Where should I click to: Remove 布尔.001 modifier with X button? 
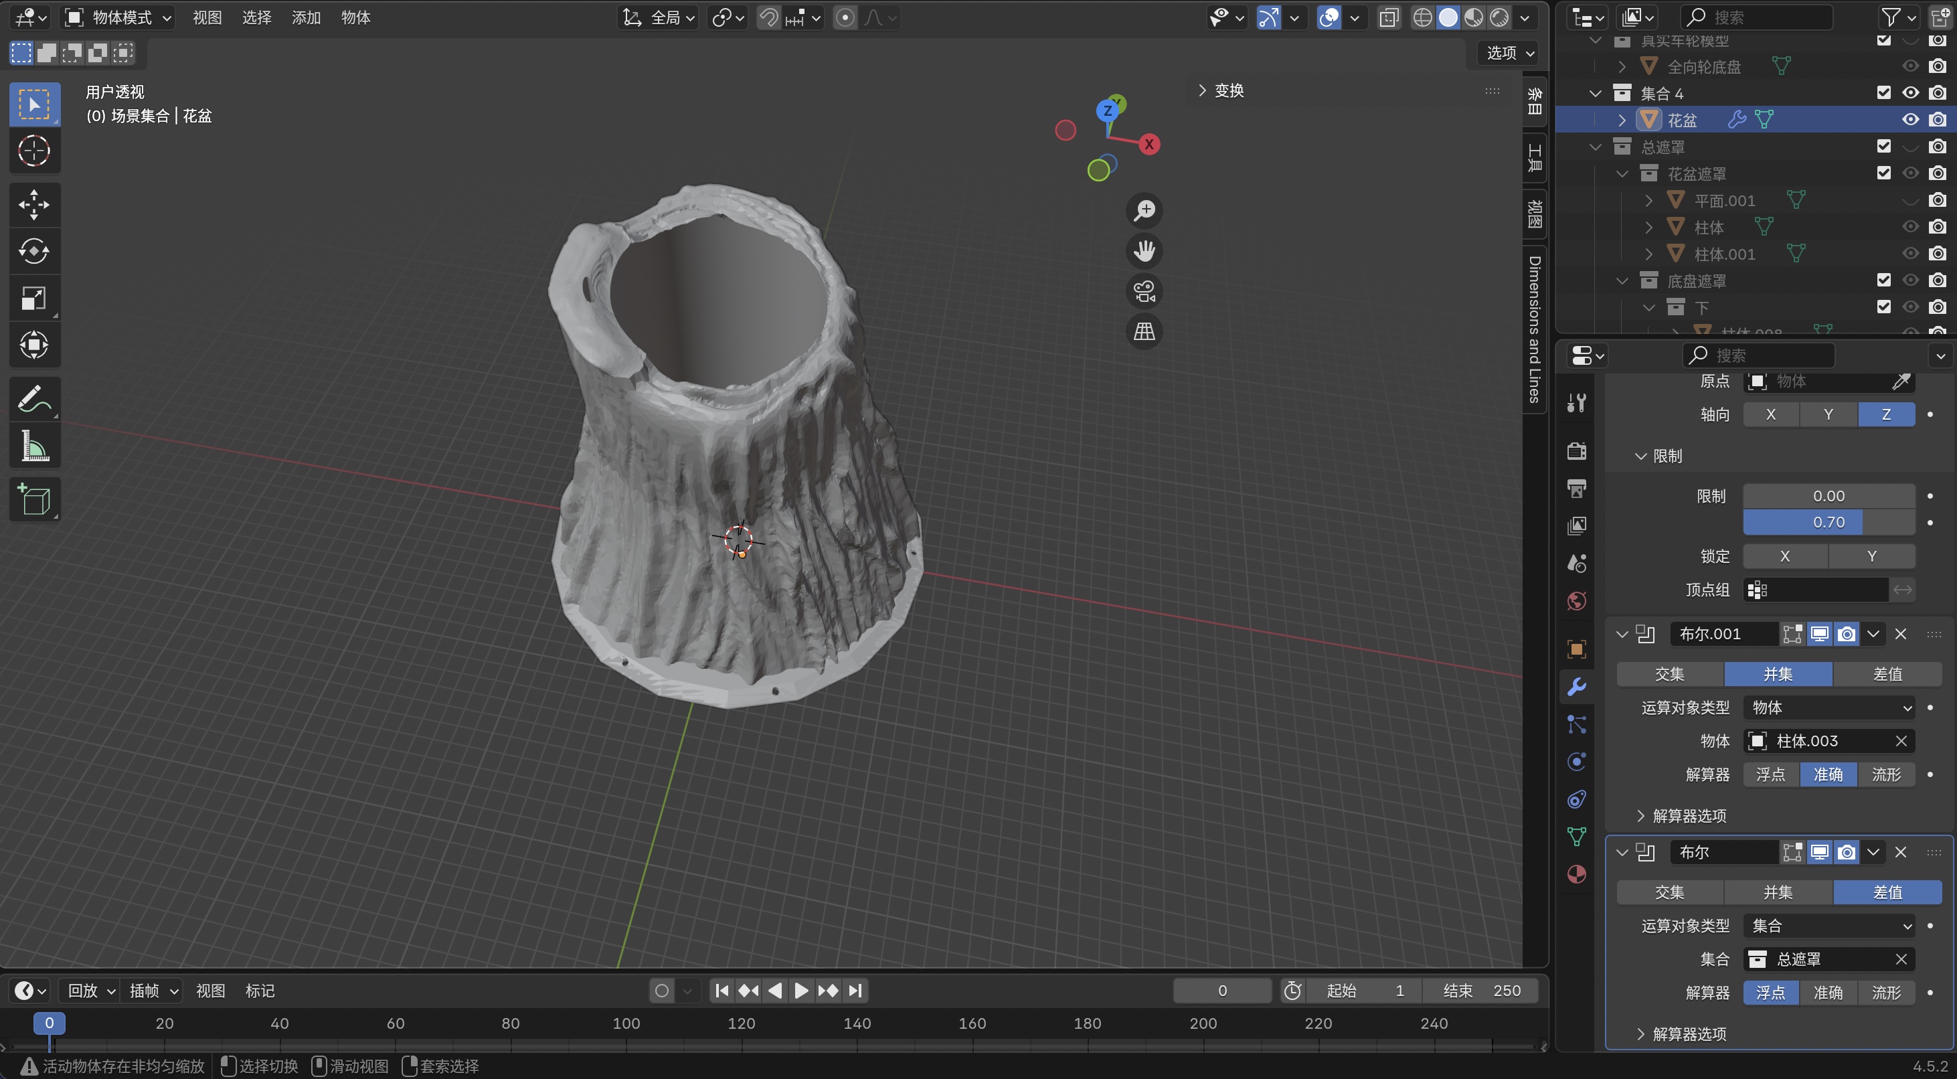tap(1901, 634)
